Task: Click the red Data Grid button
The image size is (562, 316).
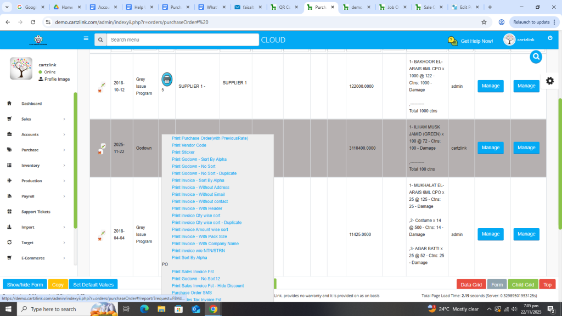Action: 470,285
